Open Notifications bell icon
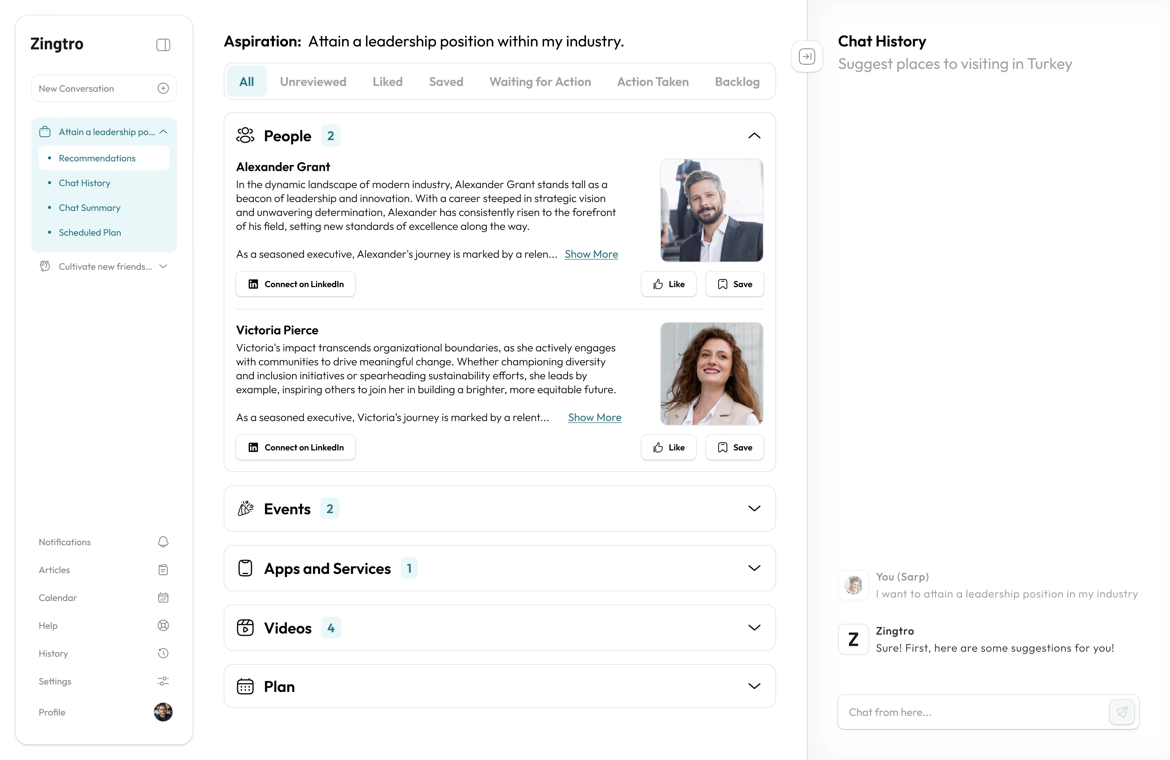Image resolution: width=1170 pixels, height=760 pixels. pyautogui.click(x=163, y=542)
